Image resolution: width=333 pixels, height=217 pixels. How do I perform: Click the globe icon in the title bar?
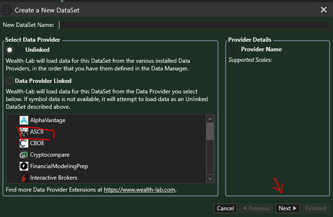tap(7, 9)
